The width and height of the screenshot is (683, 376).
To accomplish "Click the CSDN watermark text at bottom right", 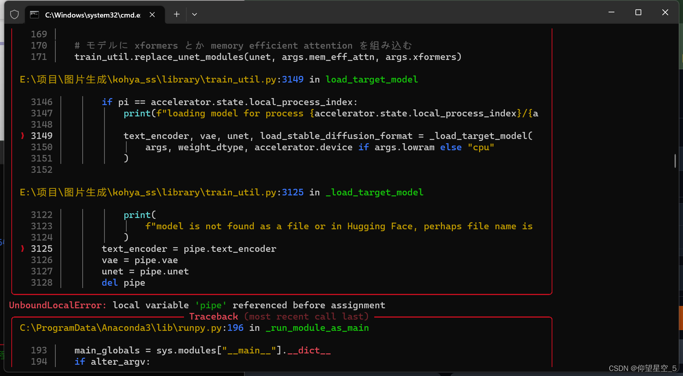I will click(644, 368).
